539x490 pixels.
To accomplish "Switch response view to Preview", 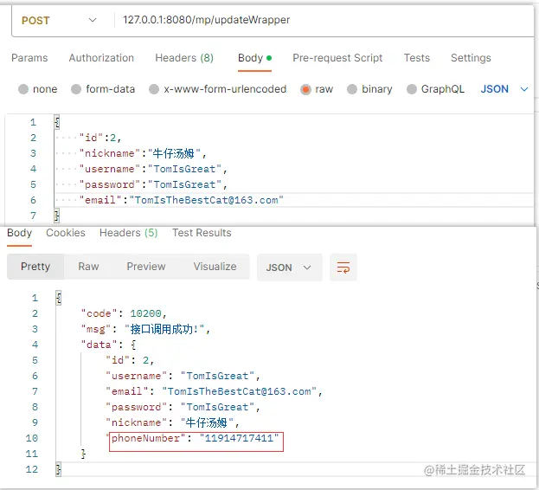I will pos(146,267).
